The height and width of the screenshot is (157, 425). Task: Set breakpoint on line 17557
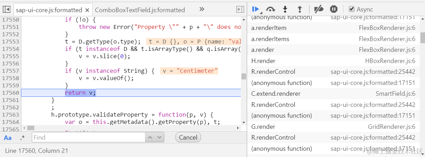tap(10, 71)
